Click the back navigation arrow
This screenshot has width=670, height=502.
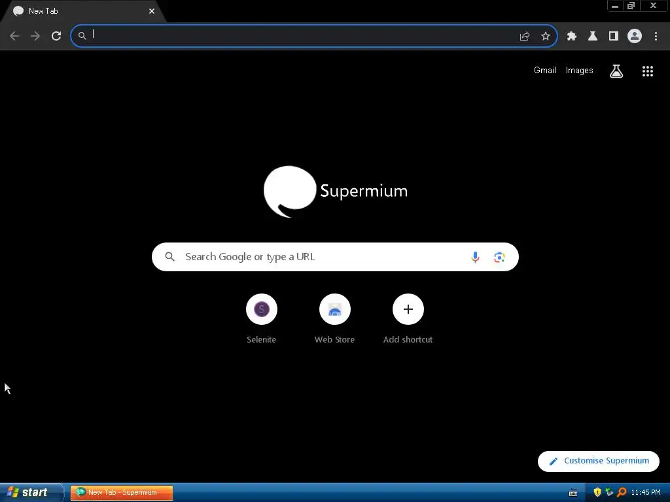(x=14, y=36)
